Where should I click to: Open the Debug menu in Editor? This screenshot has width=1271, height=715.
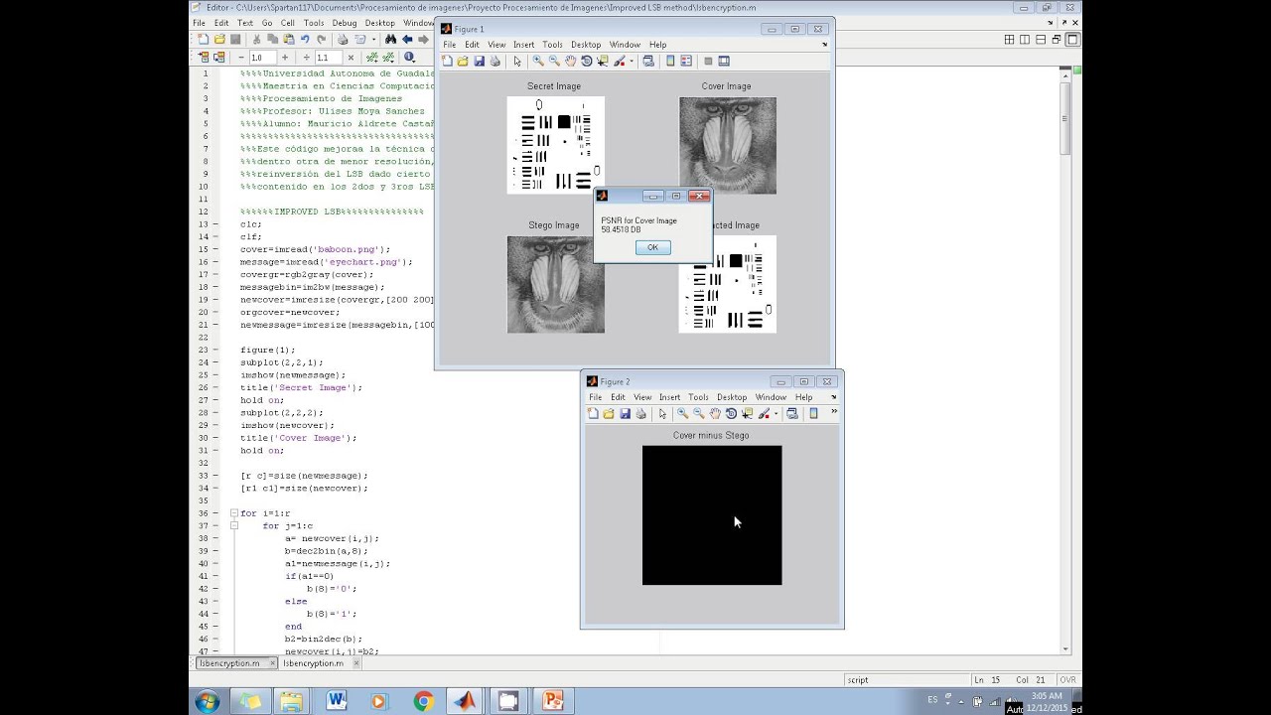345,23
